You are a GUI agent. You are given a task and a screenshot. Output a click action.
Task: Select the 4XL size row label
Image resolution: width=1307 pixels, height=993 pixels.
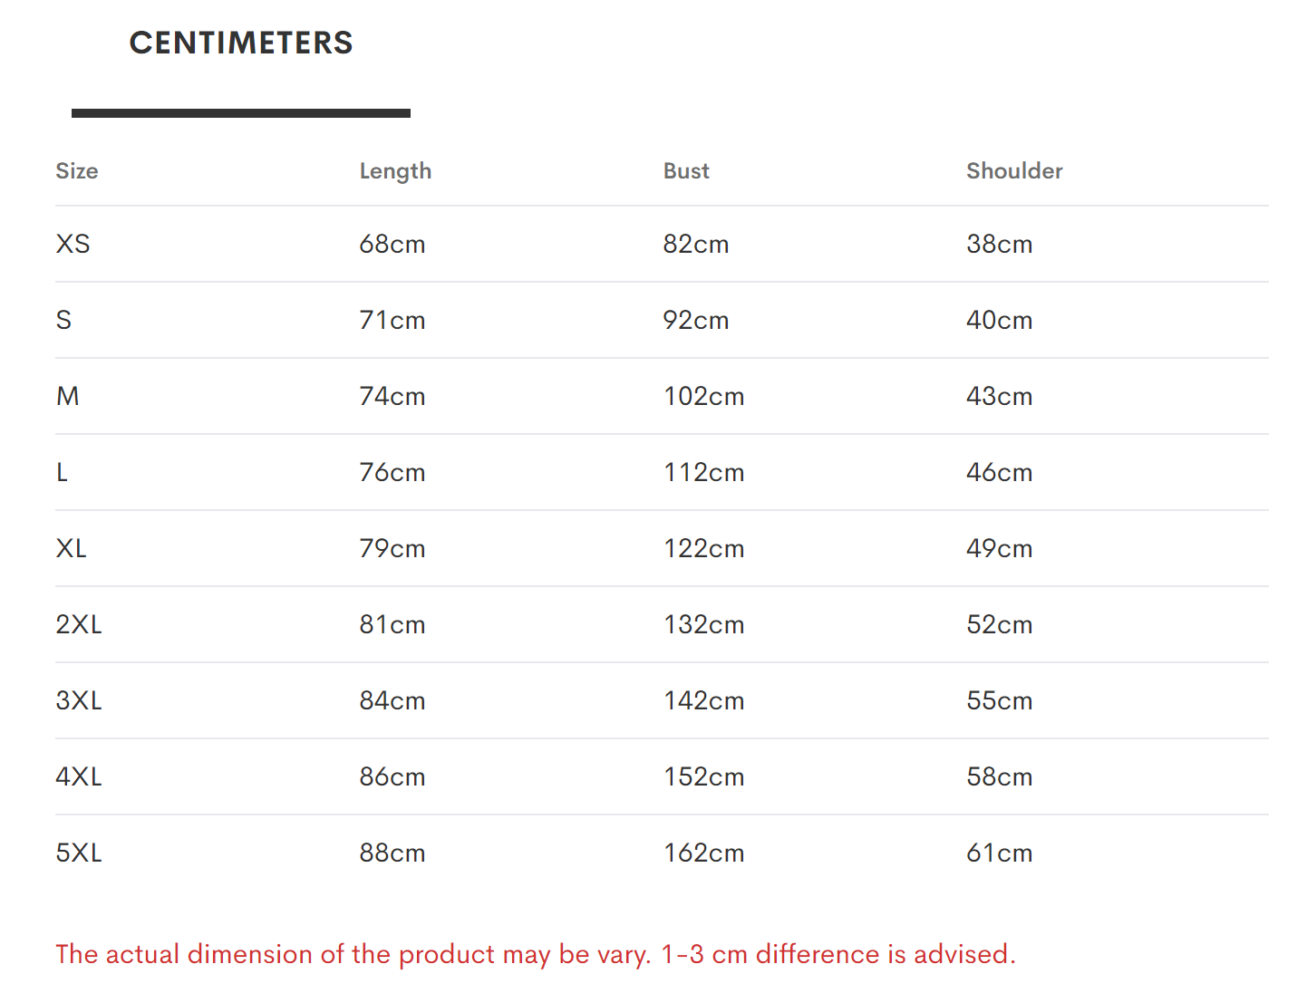(79, 777)
